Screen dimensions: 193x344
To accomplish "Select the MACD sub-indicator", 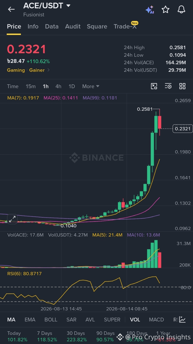I will [157, 320].
